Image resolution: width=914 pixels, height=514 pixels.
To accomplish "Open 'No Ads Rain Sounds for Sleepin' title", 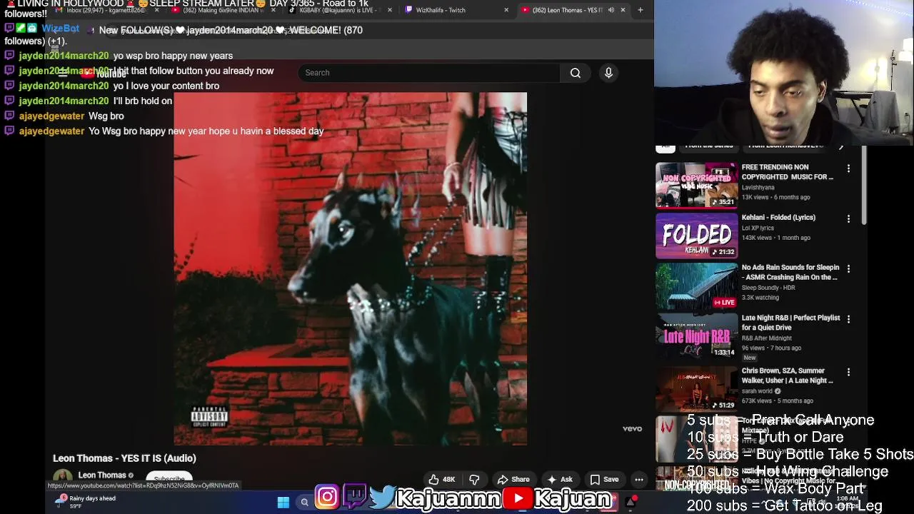I will pos(790,273).
